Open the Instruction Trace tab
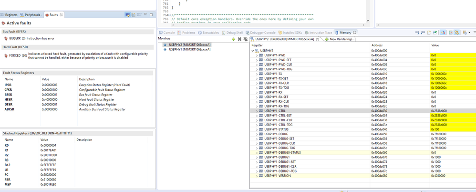This screenshot has height=192, width=476. (x=319, y=32)
